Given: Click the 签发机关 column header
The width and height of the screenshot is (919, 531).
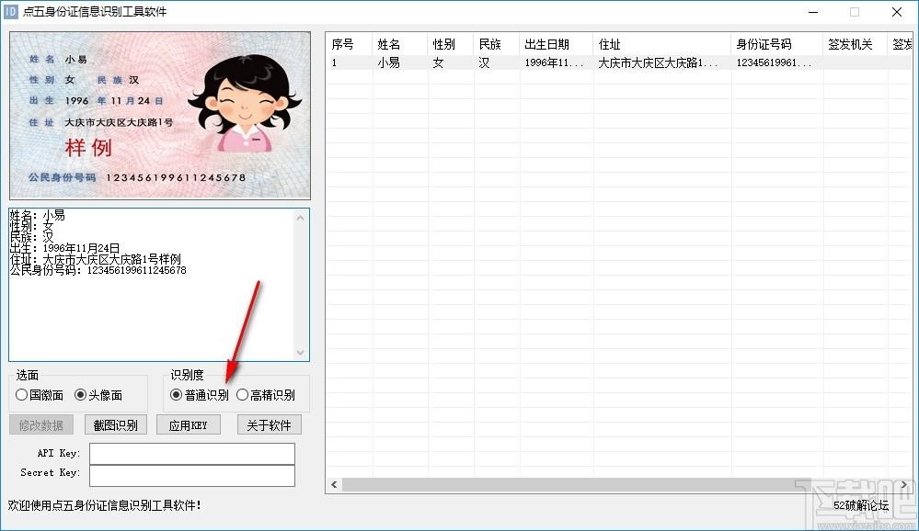Looking at the screenshot, I should (x=856, y=44).
